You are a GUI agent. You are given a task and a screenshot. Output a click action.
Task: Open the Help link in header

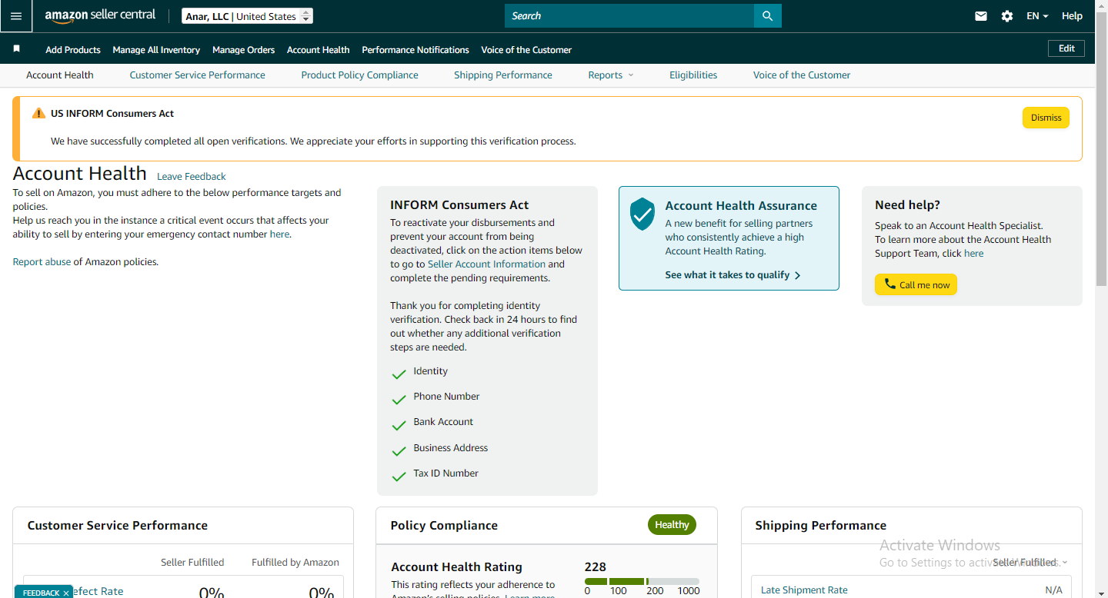pos(1072,16)
